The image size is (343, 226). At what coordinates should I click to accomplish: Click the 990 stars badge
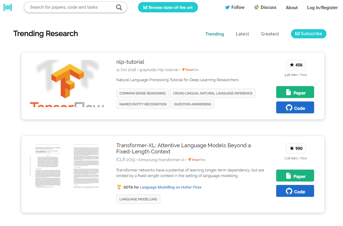(x=296, y=148)
